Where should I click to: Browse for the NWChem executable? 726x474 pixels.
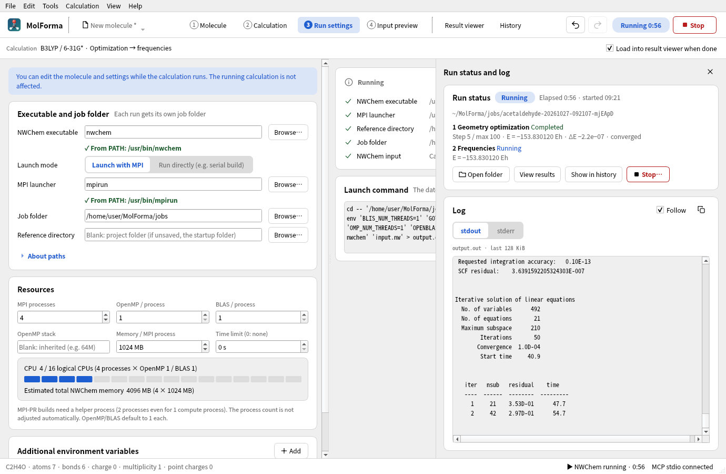tap(288, 132)
